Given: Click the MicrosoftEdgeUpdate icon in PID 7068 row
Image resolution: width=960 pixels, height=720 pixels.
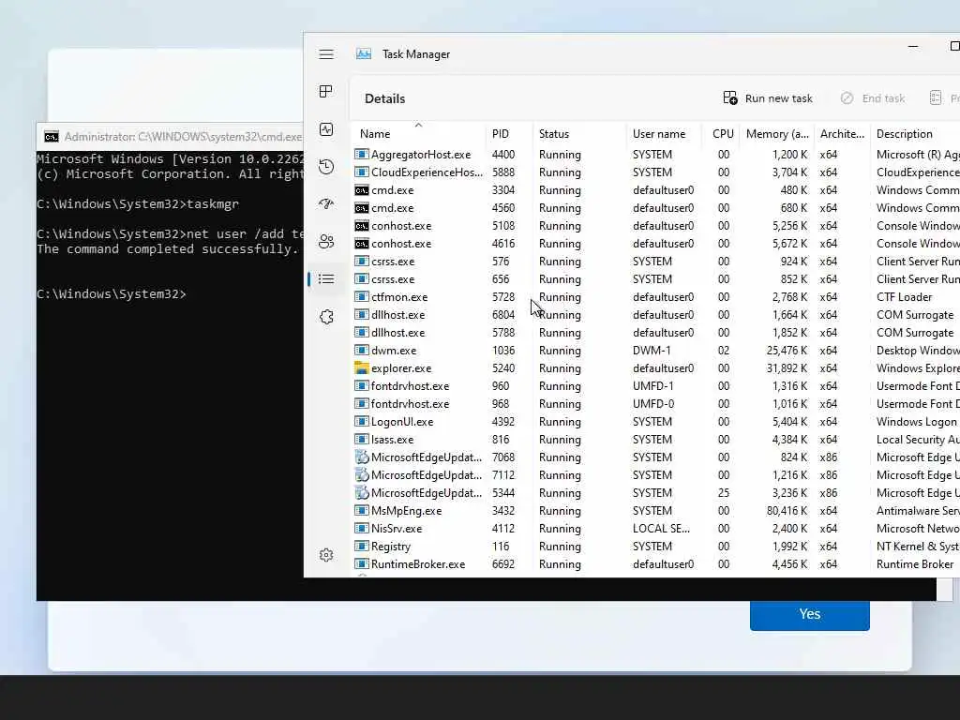Looking at the screenshot, I should pyautogui.click(x=362, y=457).
